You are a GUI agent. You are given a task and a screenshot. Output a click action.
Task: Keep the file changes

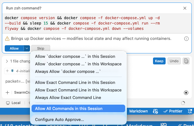[159, 61]
